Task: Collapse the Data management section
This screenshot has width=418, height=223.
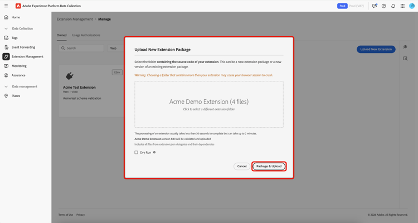Action: 6,86
